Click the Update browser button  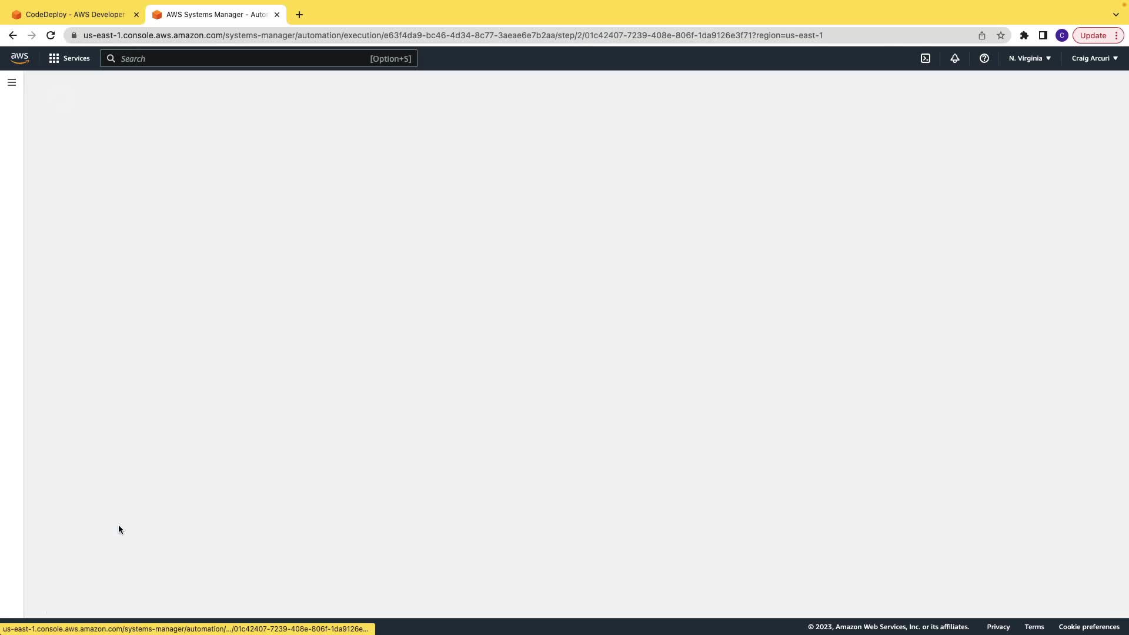[1093, 35]
